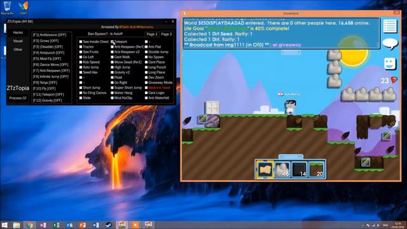
Task: Open Outlook from the taskbar
Action: (x=69, y=225)
